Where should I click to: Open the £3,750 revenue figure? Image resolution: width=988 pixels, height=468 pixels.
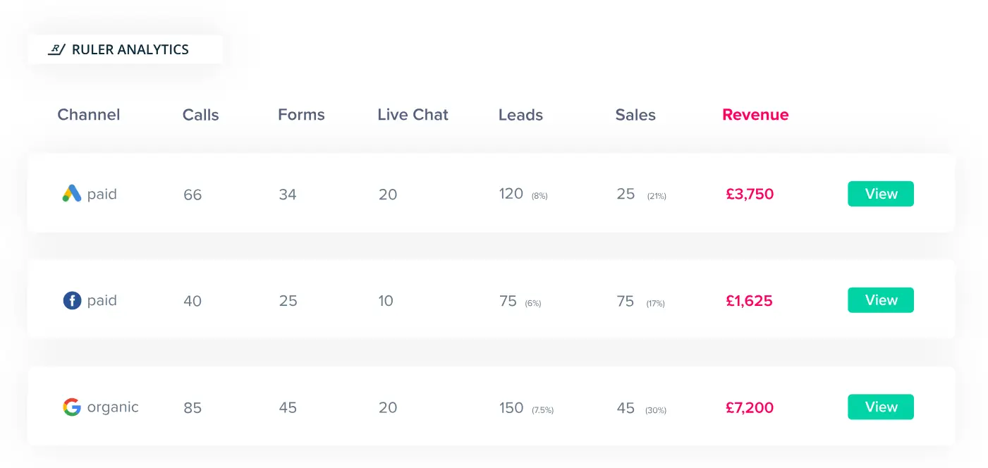pos(750,194)
